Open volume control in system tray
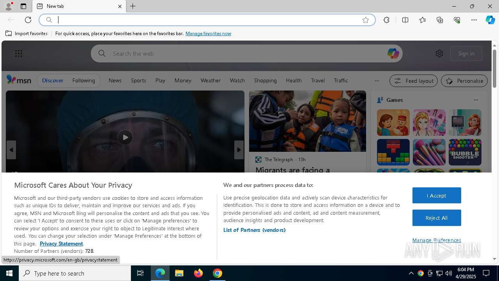Viewport: 499px width, 281px height. coord(449,273)
